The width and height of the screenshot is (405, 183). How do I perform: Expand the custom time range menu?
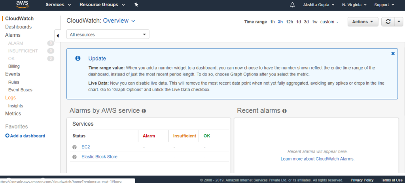click(329, 22)
